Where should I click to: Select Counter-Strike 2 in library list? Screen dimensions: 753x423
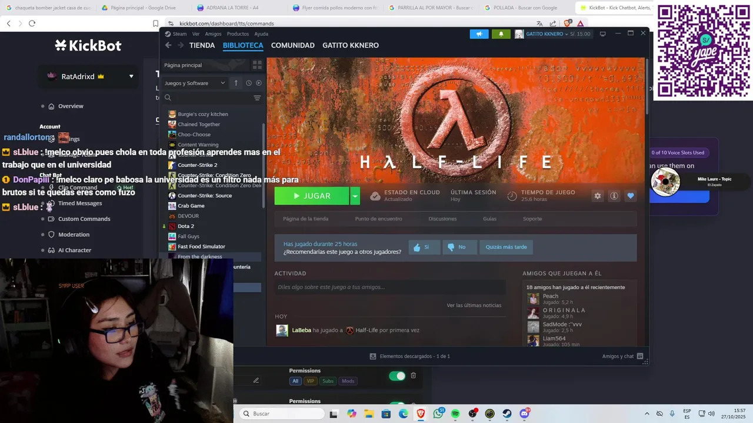(x=197, y=165)
